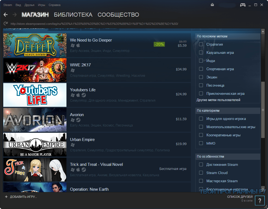Click the question mark help button
Image resolution: width=268 pixels, height=209 pixels.
[260, 200]
